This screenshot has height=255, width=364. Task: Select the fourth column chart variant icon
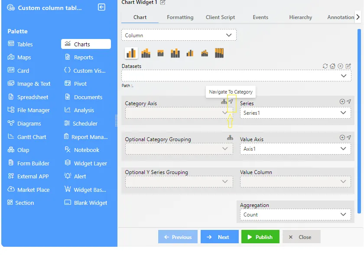click(175, 53)
